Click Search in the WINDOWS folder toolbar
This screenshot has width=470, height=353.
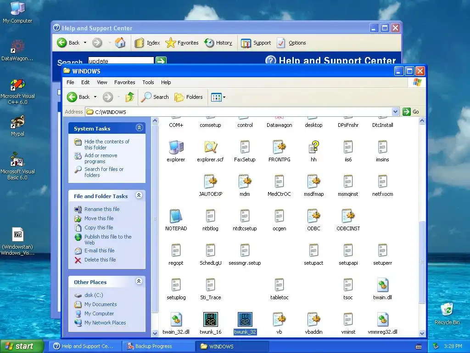click(155, 97)
